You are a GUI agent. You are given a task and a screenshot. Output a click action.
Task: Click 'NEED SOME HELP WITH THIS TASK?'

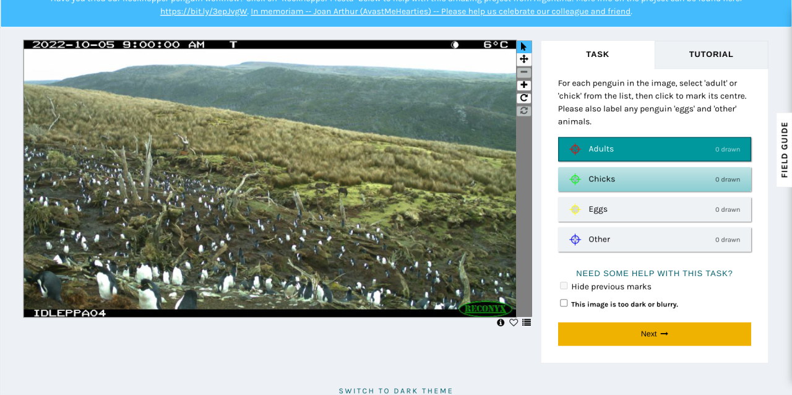point(654,273)
